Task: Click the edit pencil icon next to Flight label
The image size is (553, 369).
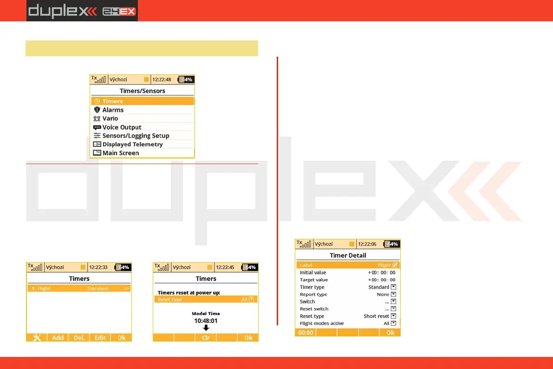Action: pos(395,265)
